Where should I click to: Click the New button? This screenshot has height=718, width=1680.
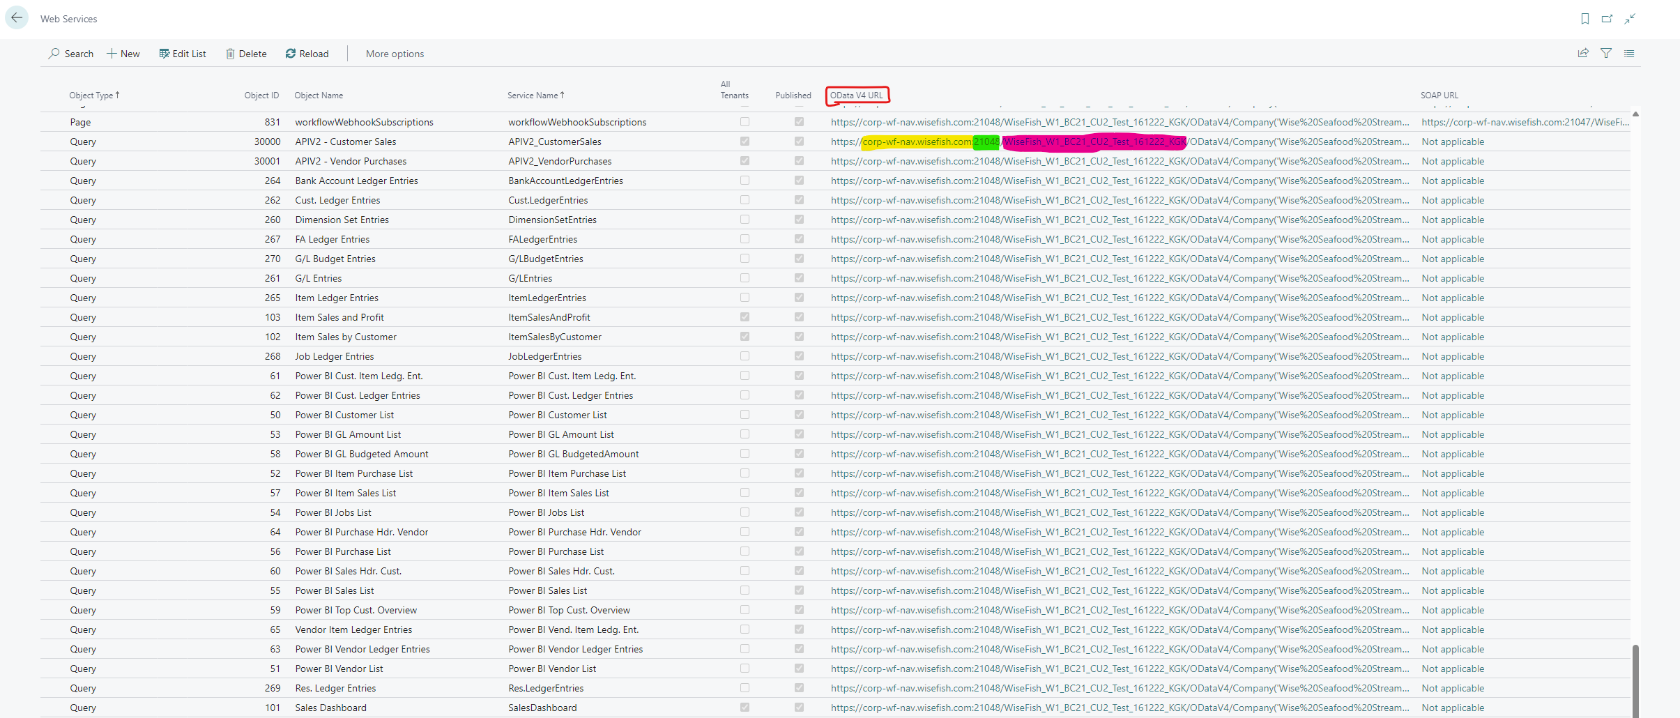(x=123, y=54)
